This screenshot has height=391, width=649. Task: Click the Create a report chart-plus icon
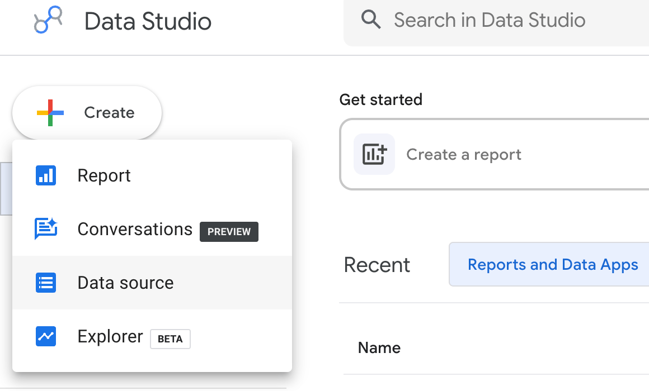[374, 154]
